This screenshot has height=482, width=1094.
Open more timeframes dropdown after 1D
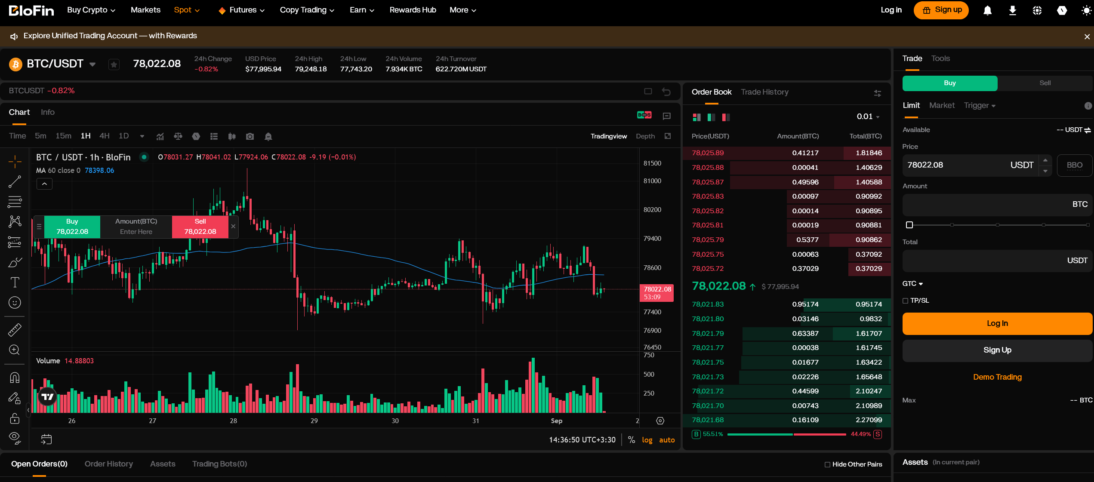click(x=142, y=136)
